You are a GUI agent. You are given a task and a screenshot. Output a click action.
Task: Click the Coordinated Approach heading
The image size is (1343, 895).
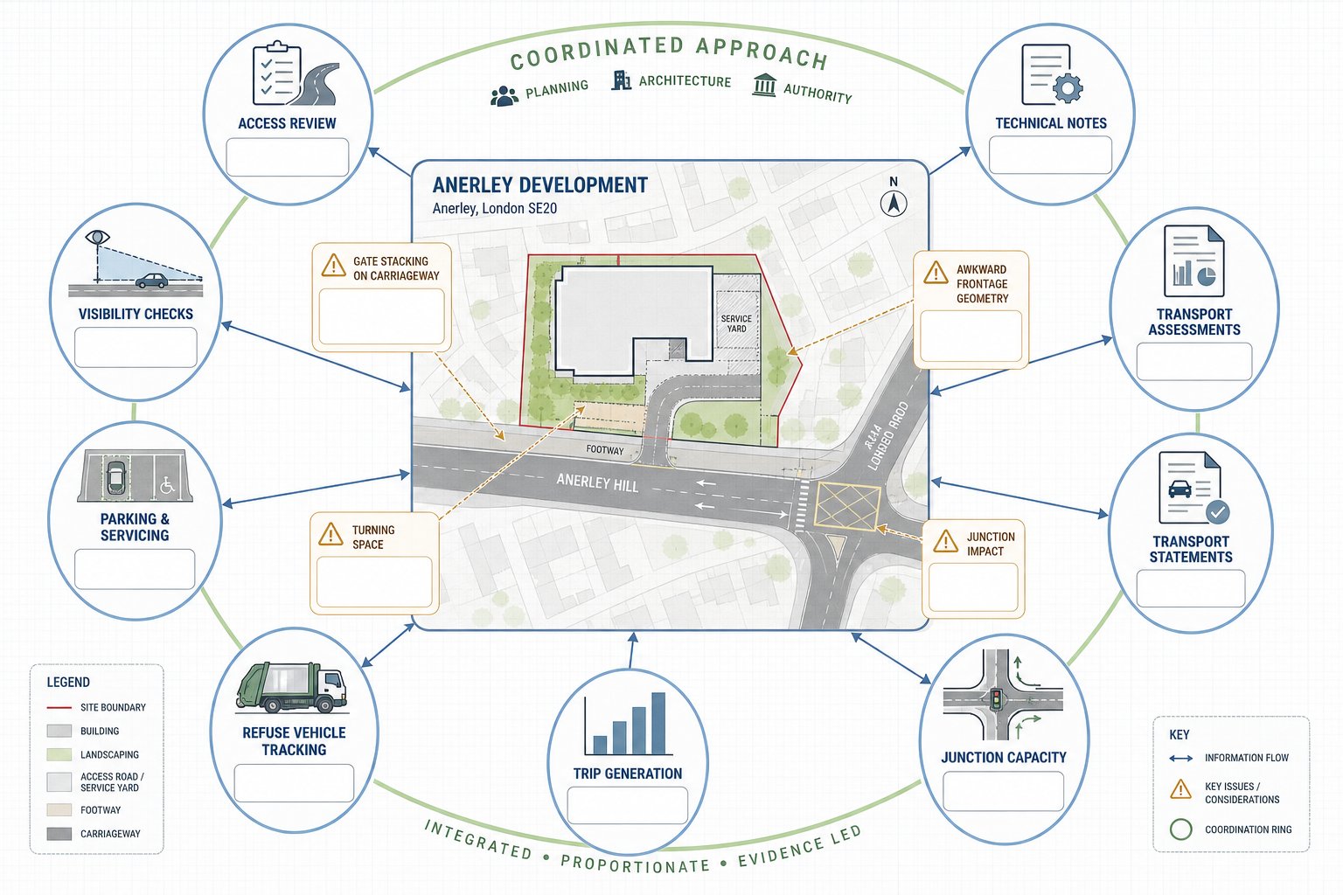[x=669, y=52]
